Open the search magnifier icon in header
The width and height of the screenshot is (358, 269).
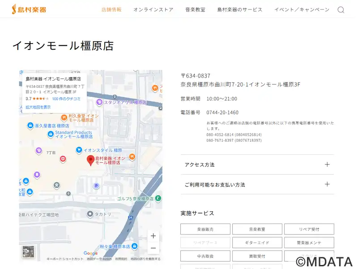pyautogui.click(x=341, y=10)
